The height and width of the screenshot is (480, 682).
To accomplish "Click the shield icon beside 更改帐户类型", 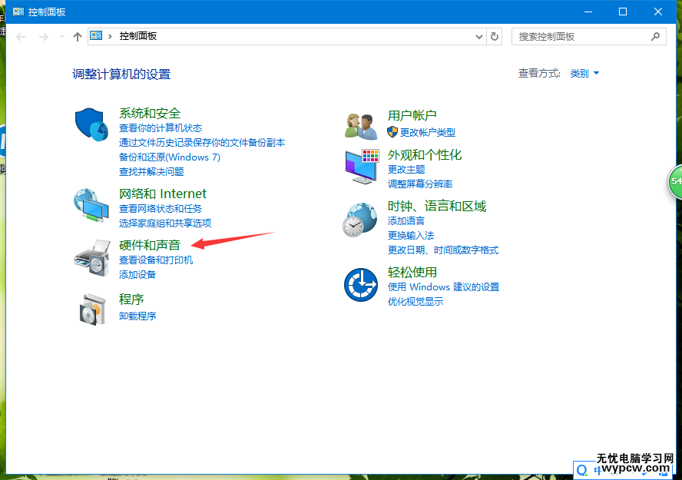I will click(x=392, y=132).
